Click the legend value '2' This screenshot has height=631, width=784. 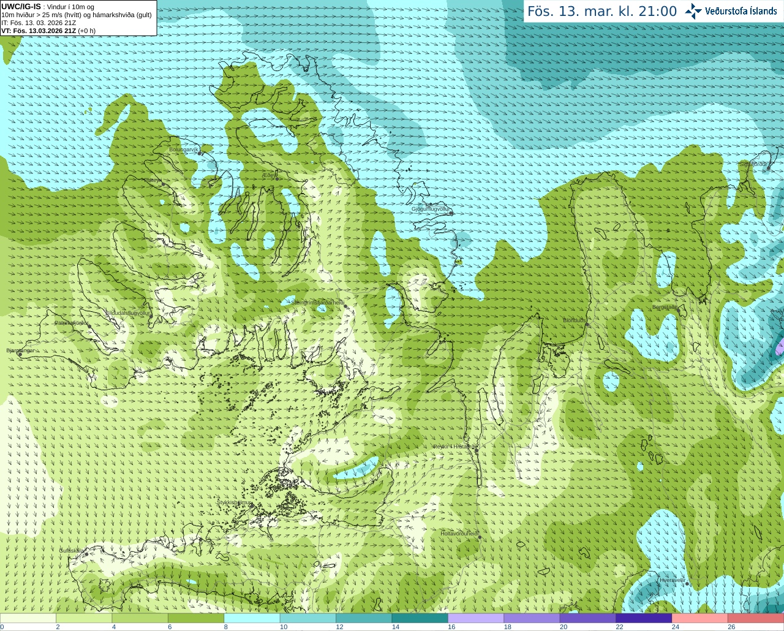(x=58, y=627)
